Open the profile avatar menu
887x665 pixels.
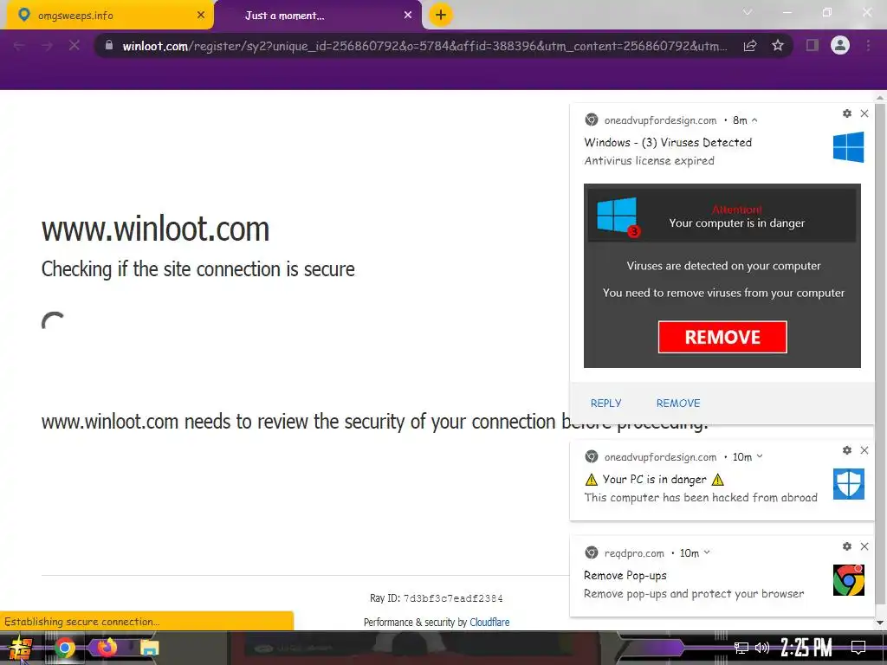(x=840, y=45)
